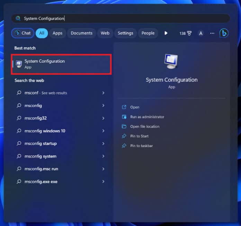Click the Pin to Start pin icon

(x=124, y=136)
